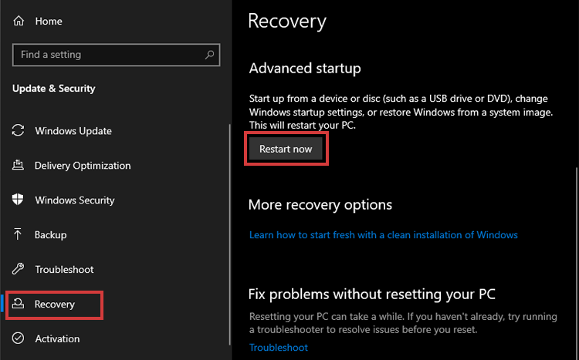
Task: Click the Advanced startup heading
Action: (305, 69)
